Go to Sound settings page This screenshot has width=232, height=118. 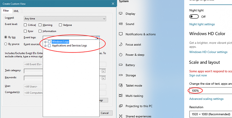click(130, 24)
